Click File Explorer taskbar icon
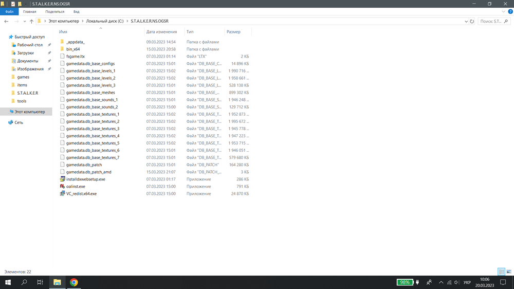The width and height of the screenshot is (514, 289). tap(57, 282)
